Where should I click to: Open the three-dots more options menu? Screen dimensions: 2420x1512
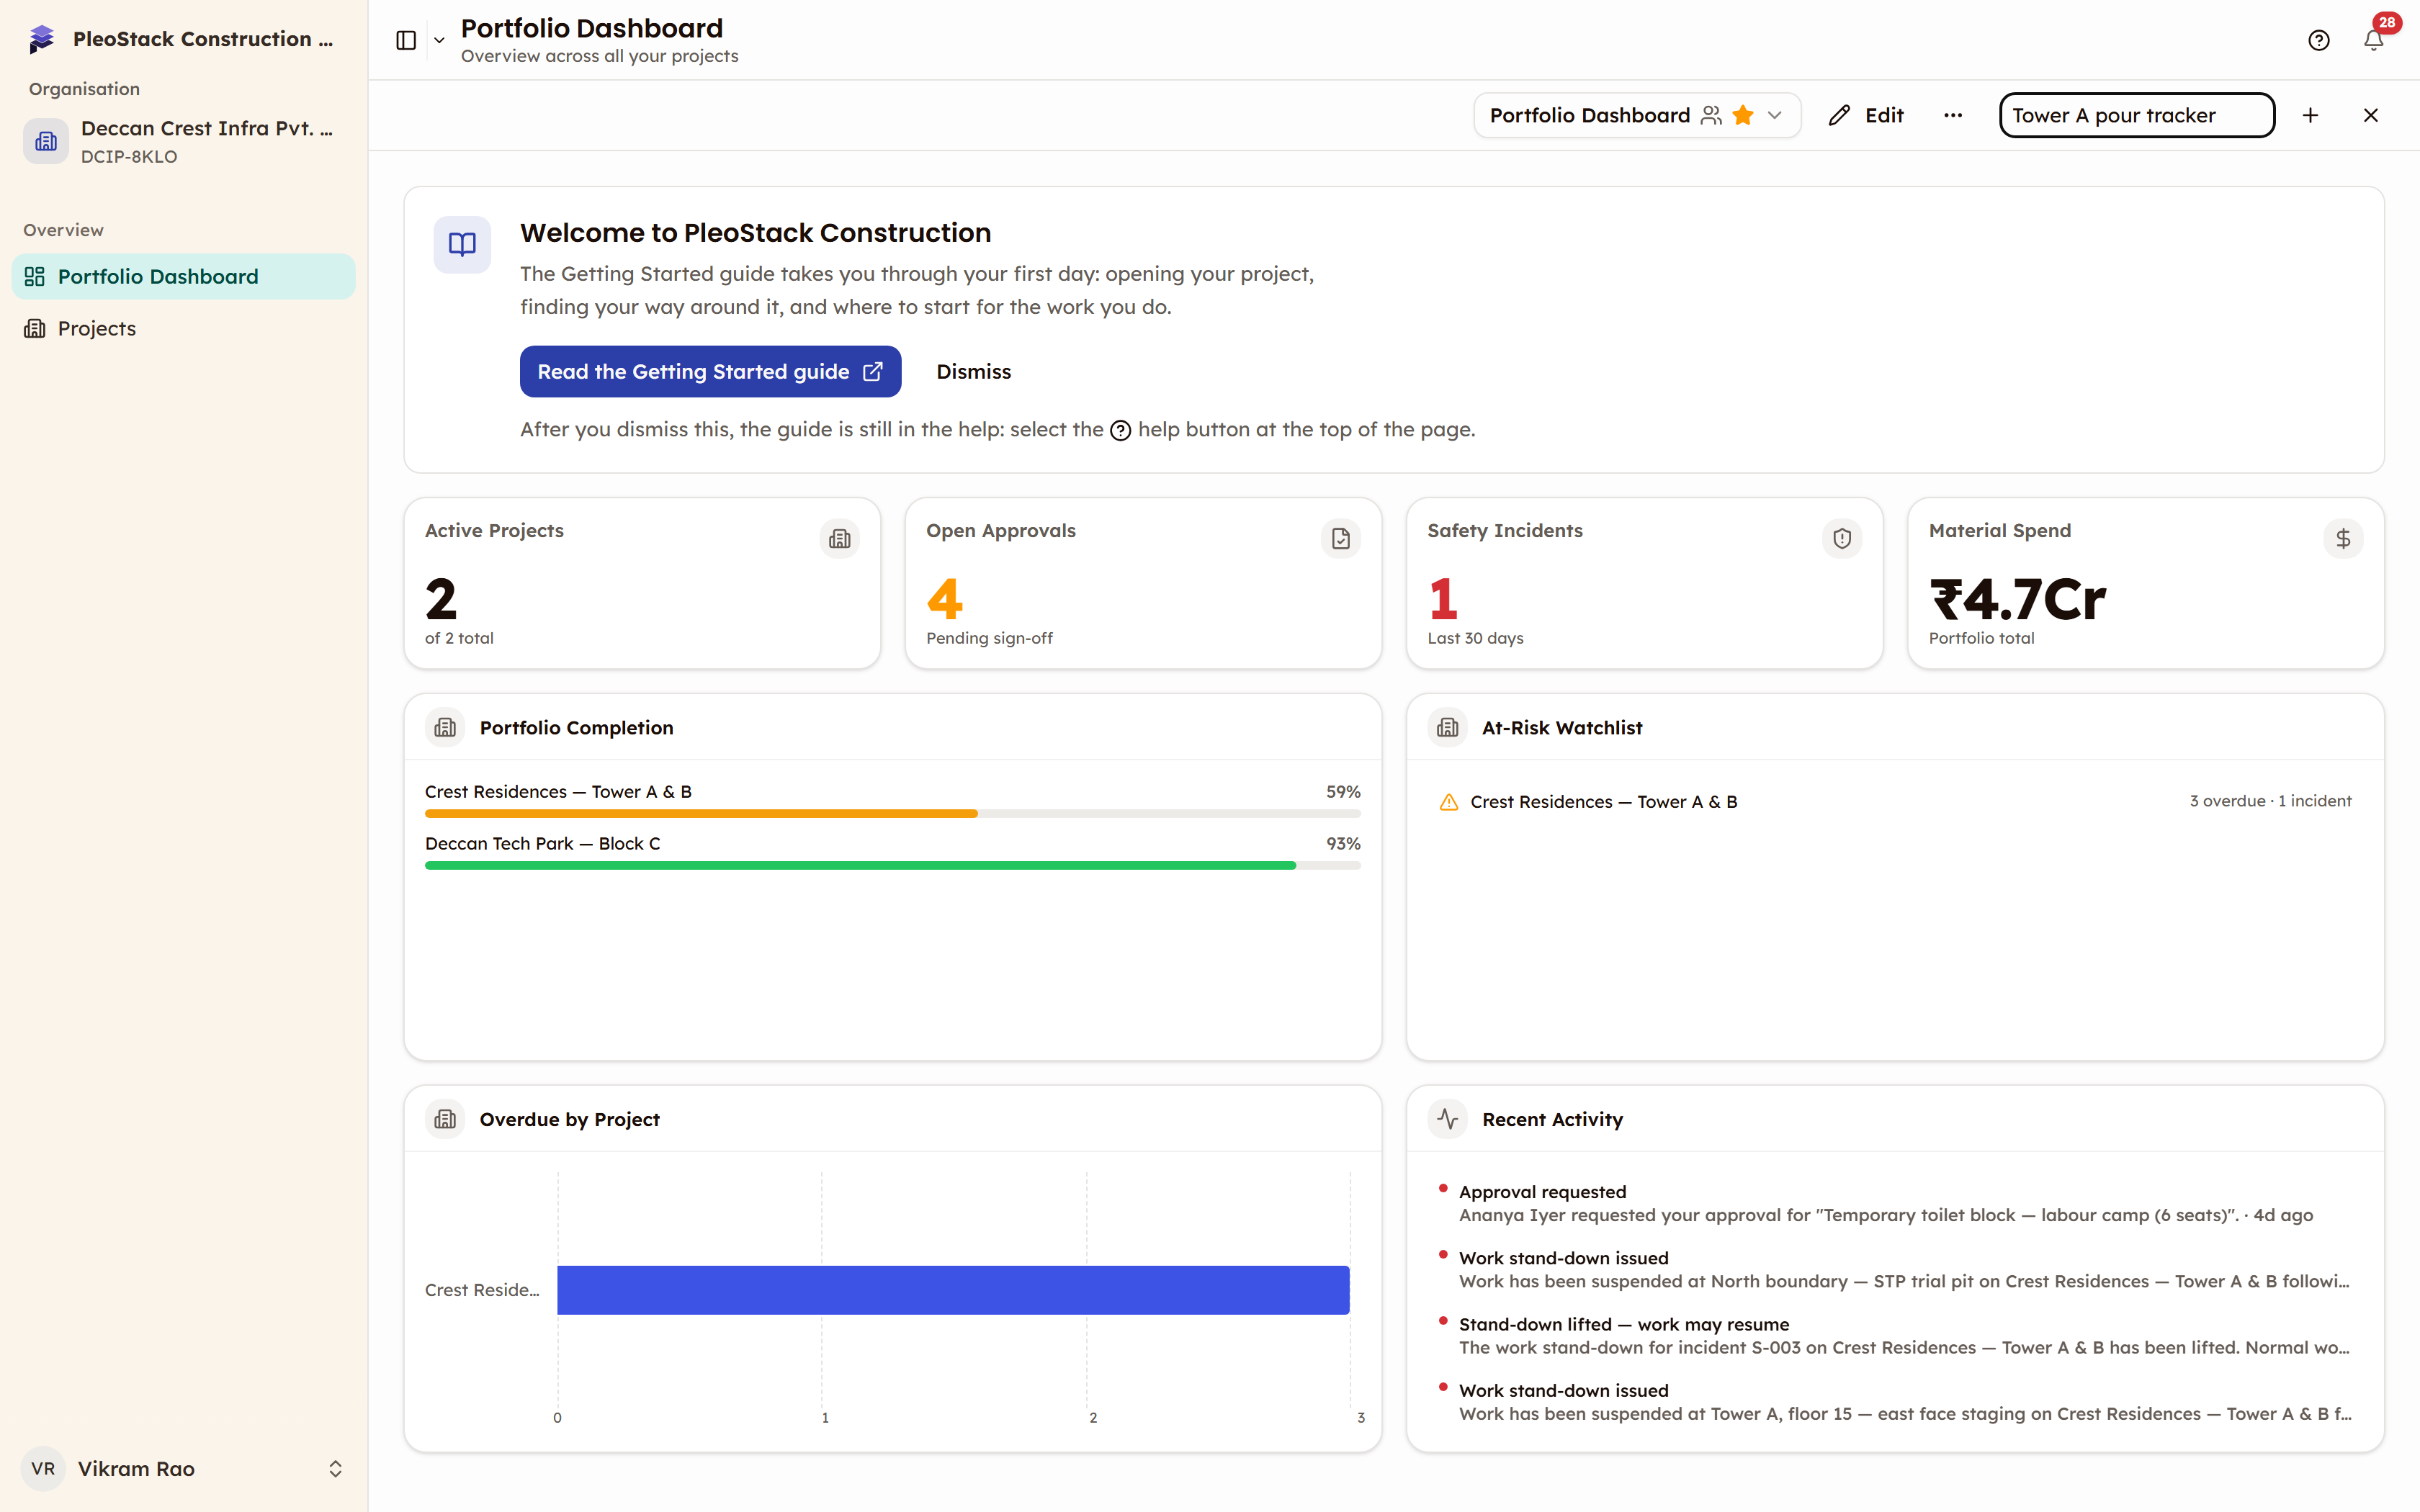pos(1953,115)
